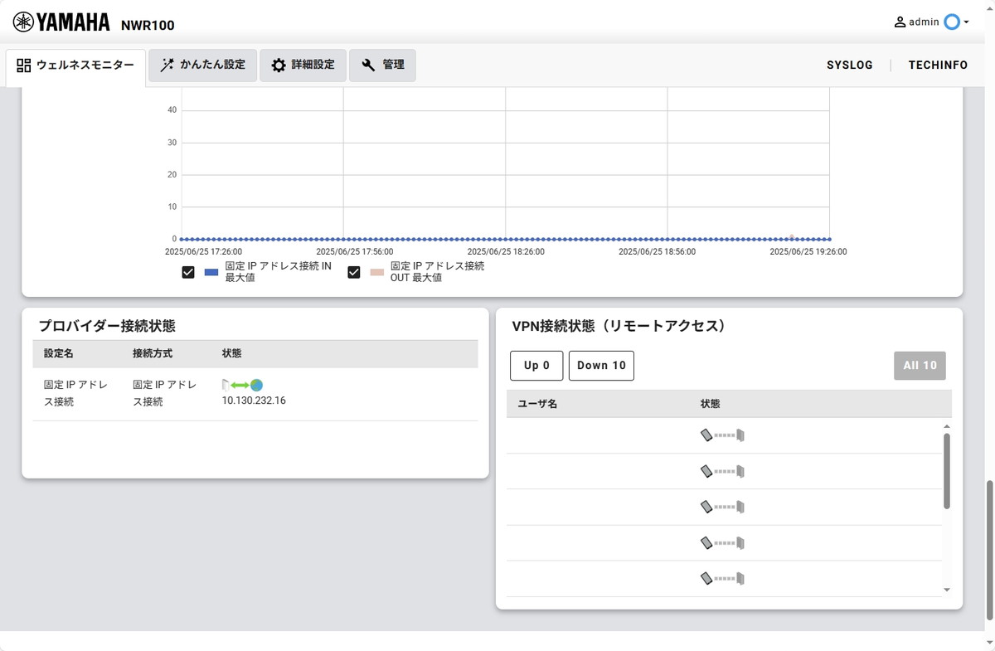This screenshot has height=651, width=995.
Task: Show VPN users with Up 0
Action: pos(536,366)
